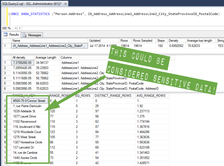Viewport: 224px width, 166px height.
Task: Select avg range rows cell 1.237113
Action: 152,111
